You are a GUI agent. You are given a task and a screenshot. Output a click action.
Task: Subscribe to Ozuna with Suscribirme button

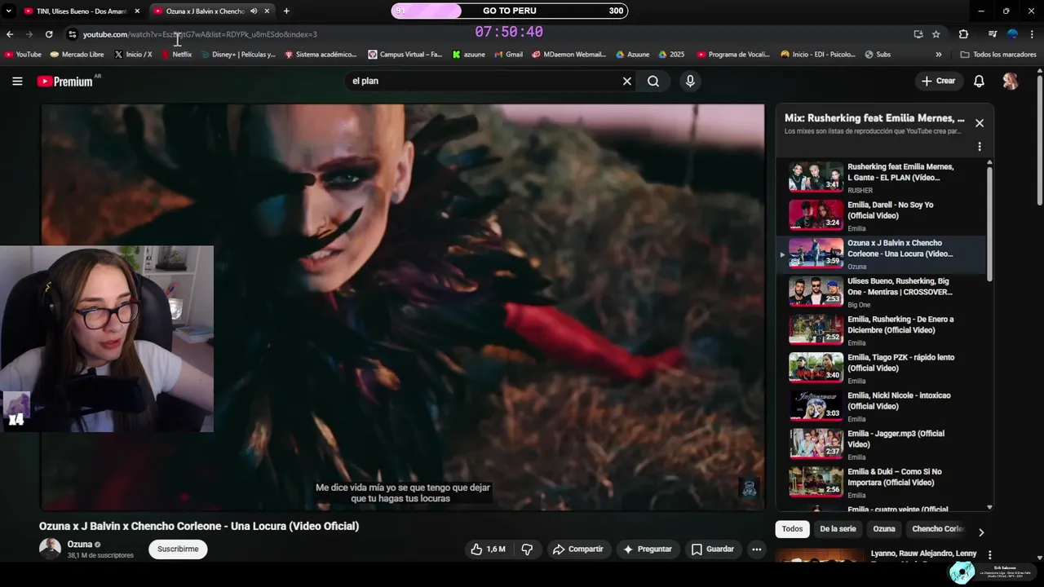coord(178,549)
